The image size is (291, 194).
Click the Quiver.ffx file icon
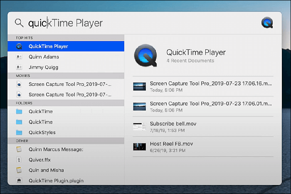tap(19, 160)
